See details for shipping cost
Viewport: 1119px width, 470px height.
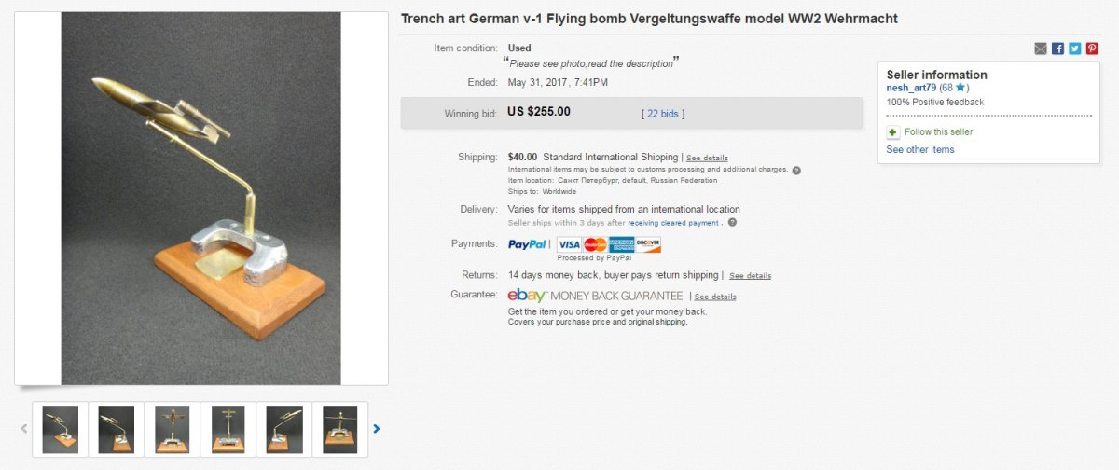click(707, 158)
